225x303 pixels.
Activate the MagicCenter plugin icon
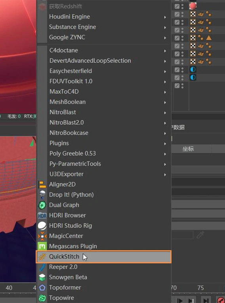tap(42, 236)
